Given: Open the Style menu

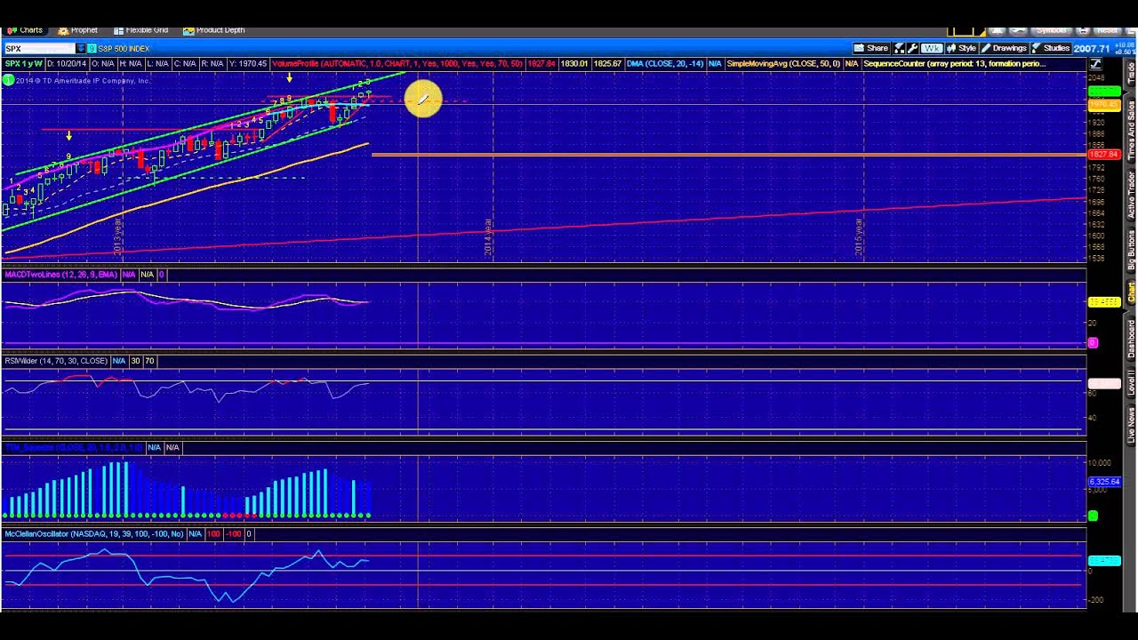Looking at the screenshot, I should pos(961,48).
